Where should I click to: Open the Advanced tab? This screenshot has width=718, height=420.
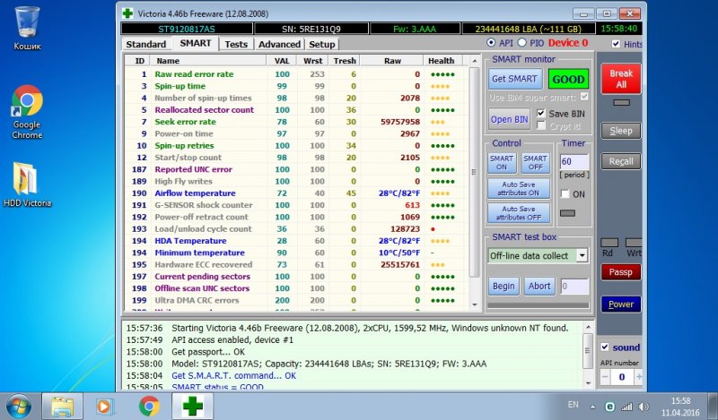coord(279,44)
